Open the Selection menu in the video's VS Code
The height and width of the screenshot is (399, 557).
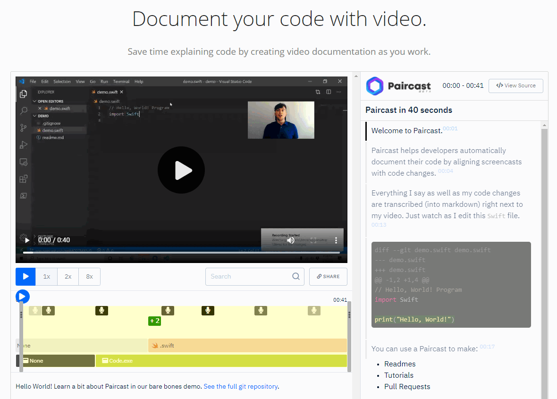pyautogui.click(x=62, y=81)
